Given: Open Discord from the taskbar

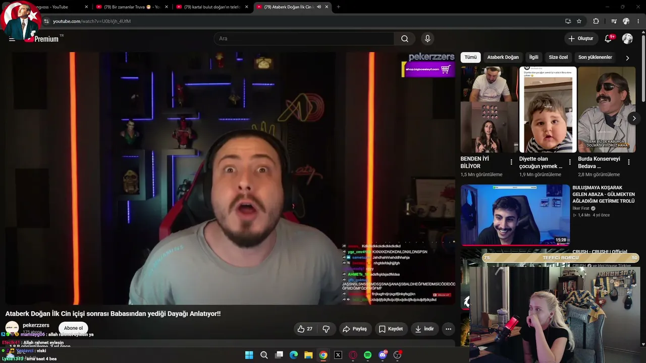Looking at the screenshot, I should click(x=383, y=355).
